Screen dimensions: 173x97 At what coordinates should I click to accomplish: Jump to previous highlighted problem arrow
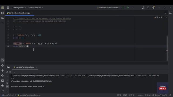164,17
